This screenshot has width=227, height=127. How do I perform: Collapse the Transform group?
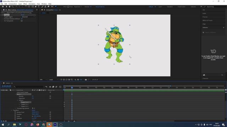point(11,110)
